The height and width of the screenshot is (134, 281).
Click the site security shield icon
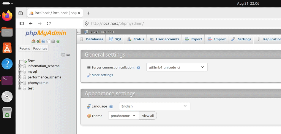(x=87, y=23)
